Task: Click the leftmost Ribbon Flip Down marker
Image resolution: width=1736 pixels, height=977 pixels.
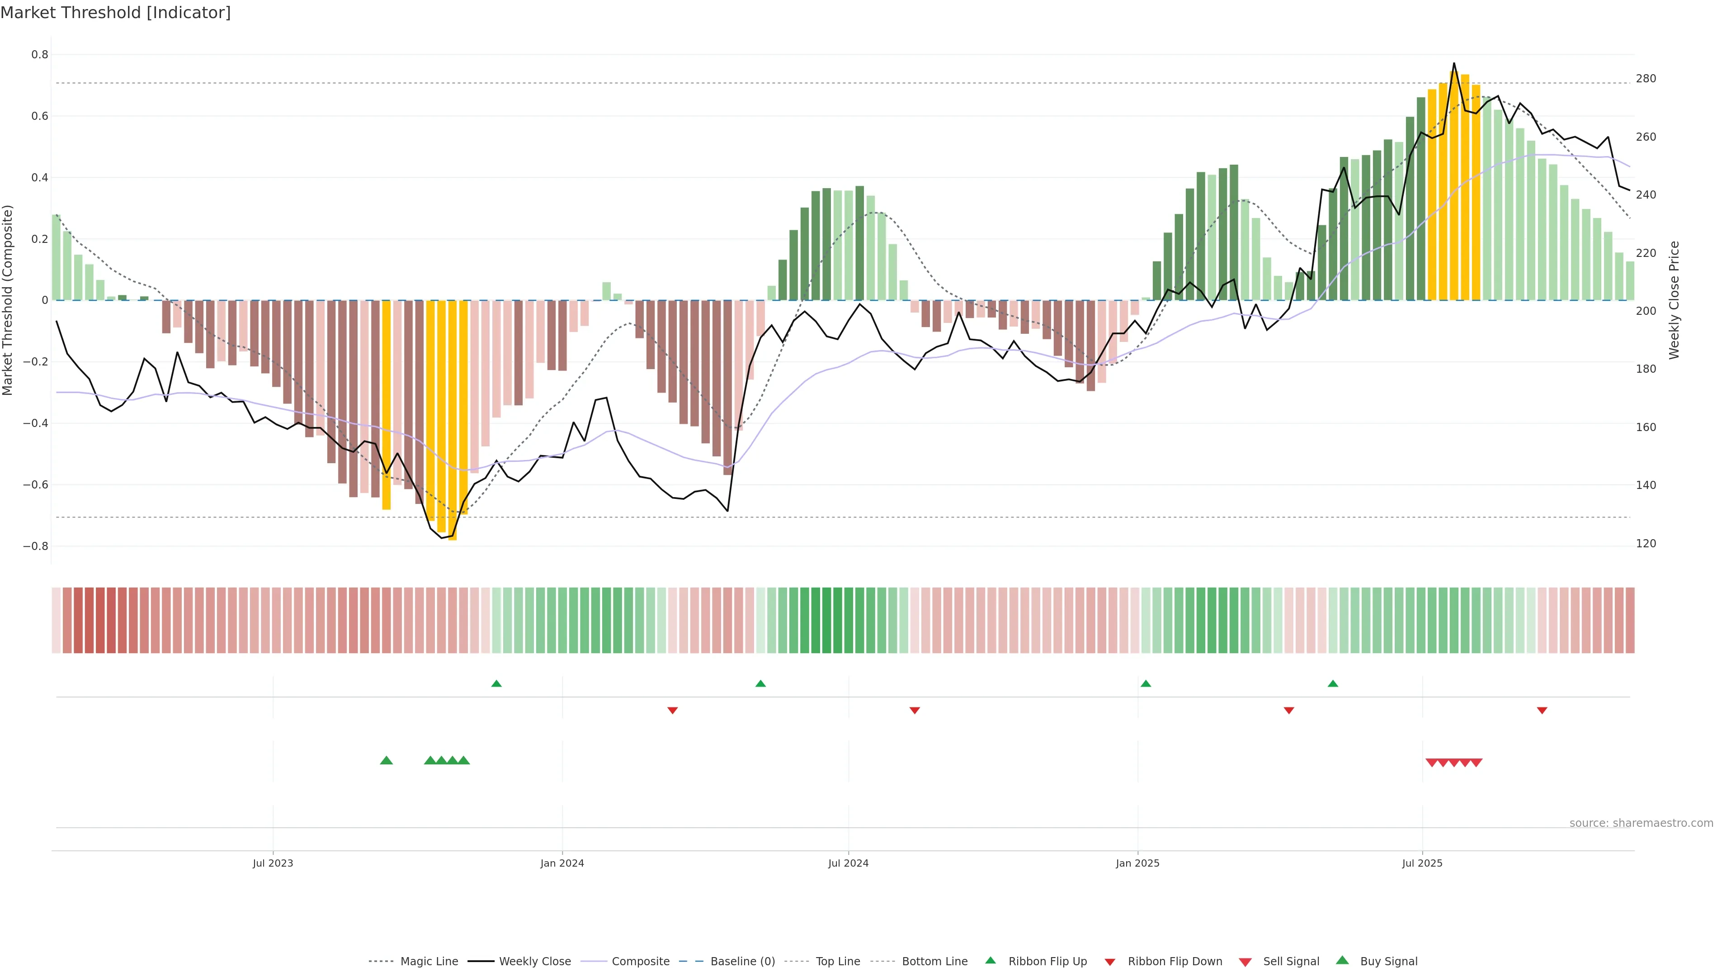Action: (x=673, y=710)
